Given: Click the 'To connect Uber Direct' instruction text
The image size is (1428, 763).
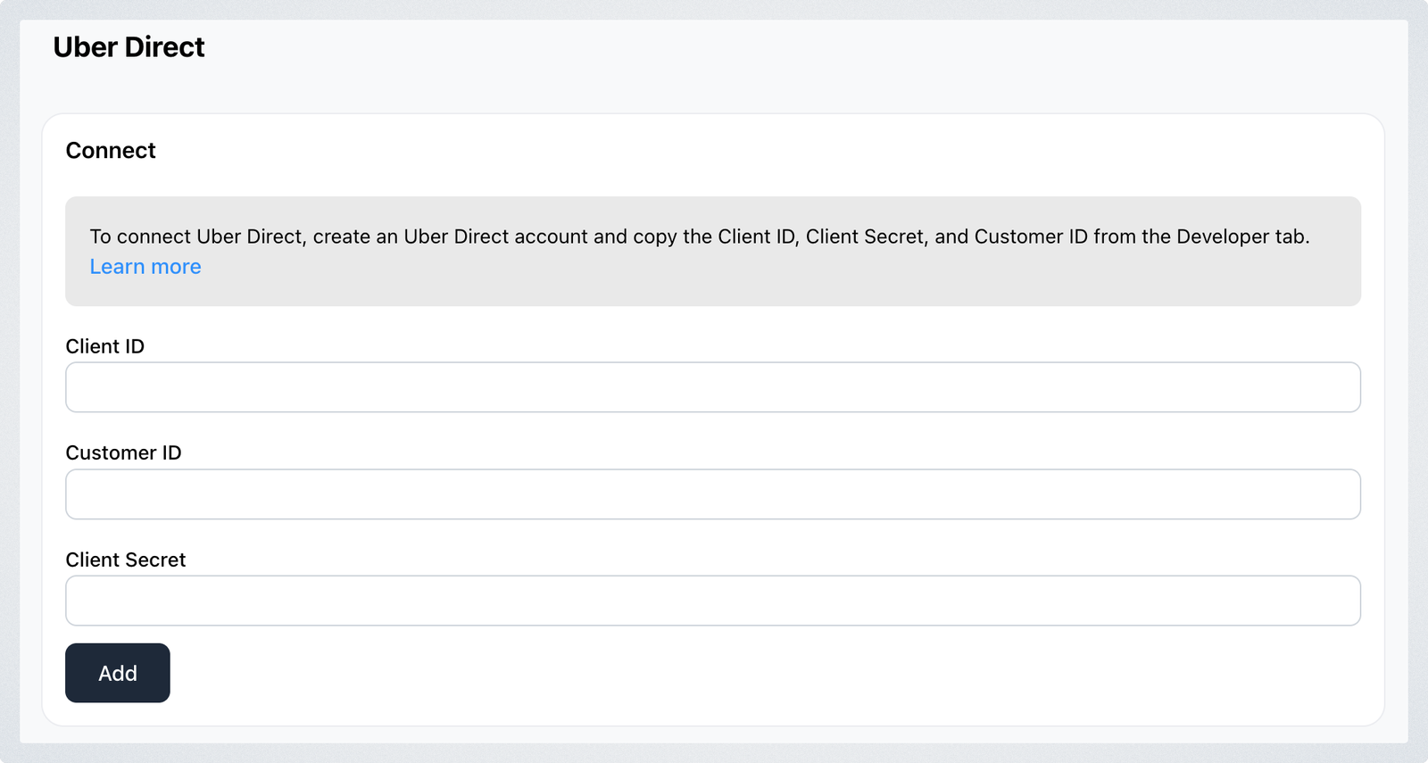Looking at the screenshot, I should (700, 236).
